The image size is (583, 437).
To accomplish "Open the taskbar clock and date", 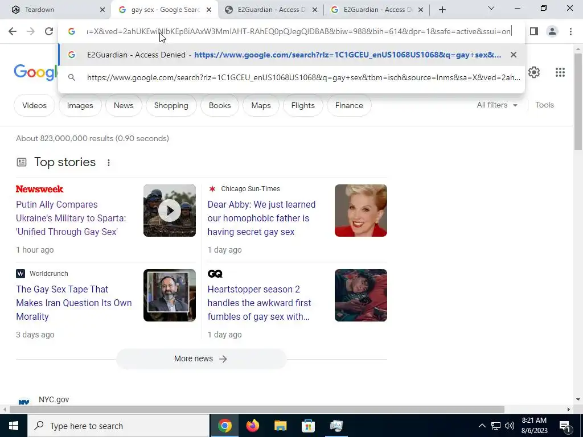I will pos(534,426).
